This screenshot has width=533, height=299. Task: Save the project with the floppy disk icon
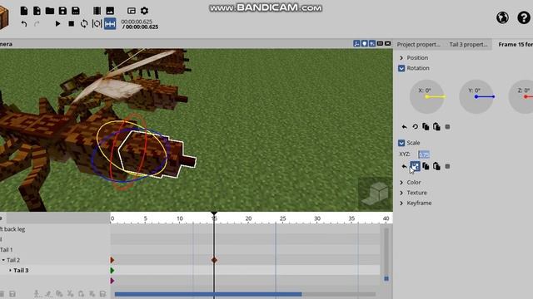(62, 11)
